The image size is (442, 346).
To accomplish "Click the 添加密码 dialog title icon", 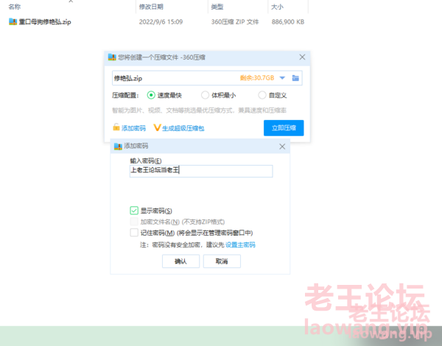I will (117, 146).
